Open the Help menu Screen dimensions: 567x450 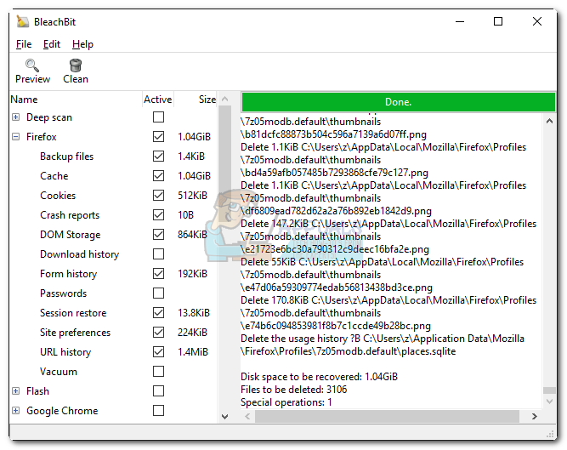(x=82, y=44)
